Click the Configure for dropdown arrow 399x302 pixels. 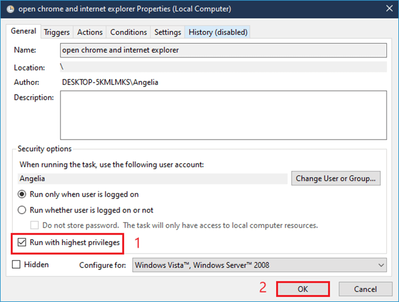381,265
